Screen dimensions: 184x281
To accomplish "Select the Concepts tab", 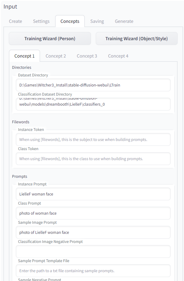I will pyautogui.click(x=70, y=21).
